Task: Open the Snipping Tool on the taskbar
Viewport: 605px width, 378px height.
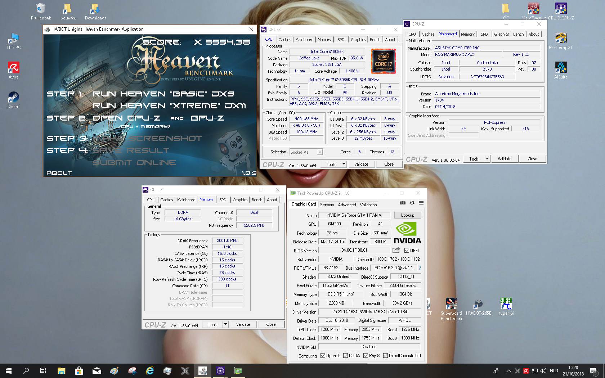Action: 132,371
